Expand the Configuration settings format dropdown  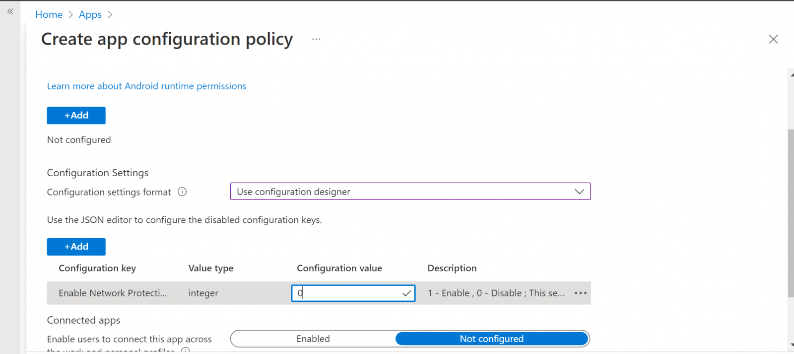tap(410, 192)
